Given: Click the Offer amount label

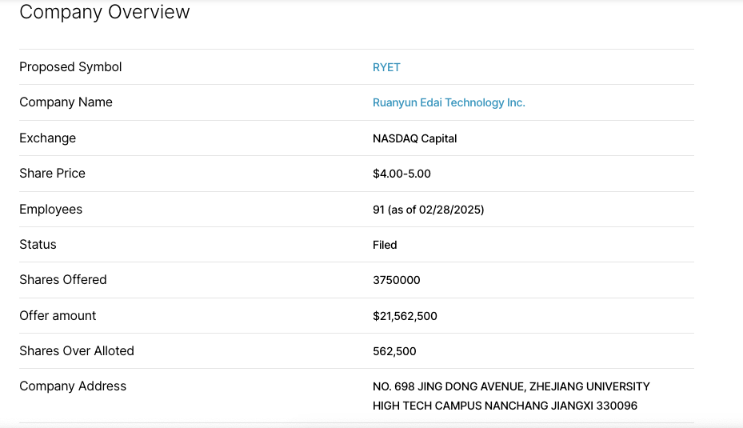Looking at the screenshot, I should point(58,315).
